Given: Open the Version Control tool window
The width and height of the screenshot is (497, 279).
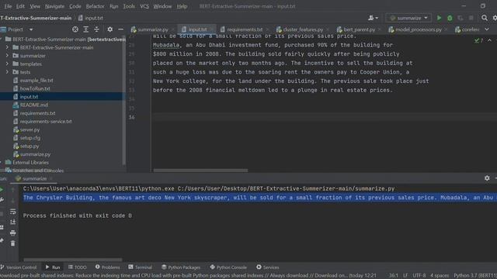Looking at the screenshot, I should (19, 267).
